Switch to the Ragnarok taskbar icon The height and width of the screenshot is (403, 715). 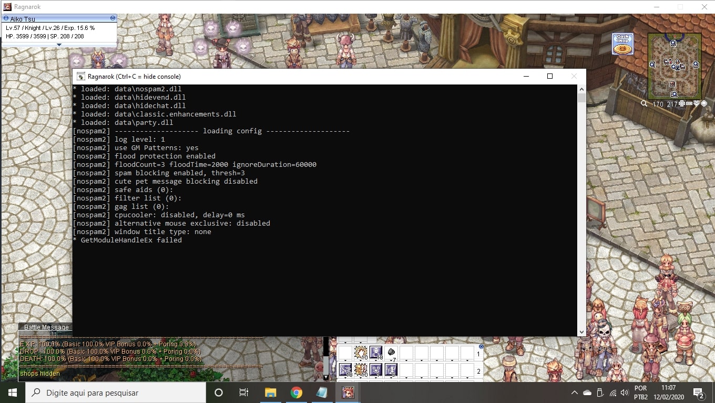coord(348,393)
